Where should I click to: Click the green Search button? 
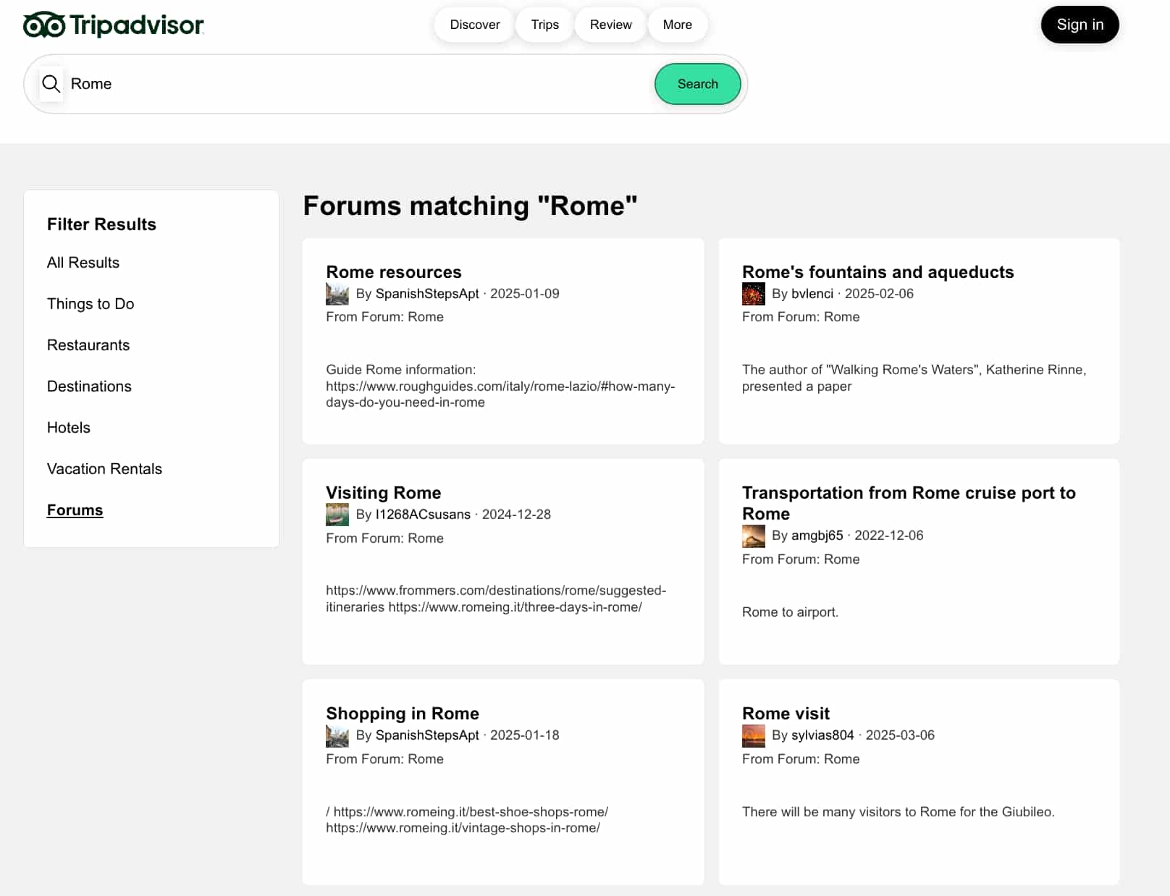click(697, 84)
